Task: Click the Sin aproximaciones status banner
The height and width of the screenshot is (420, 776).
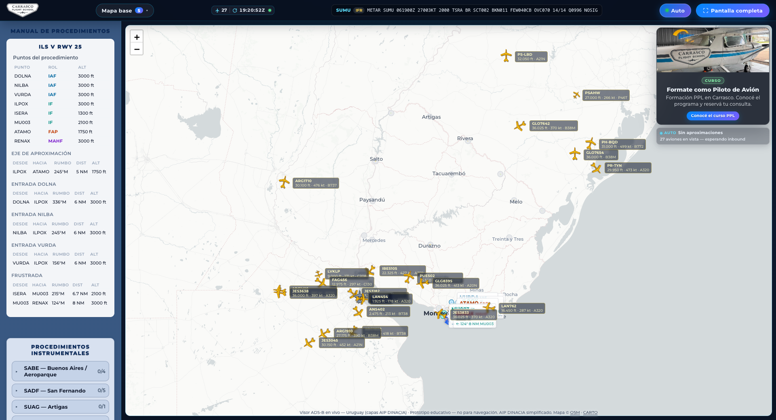Action: [x=713, y=136]
